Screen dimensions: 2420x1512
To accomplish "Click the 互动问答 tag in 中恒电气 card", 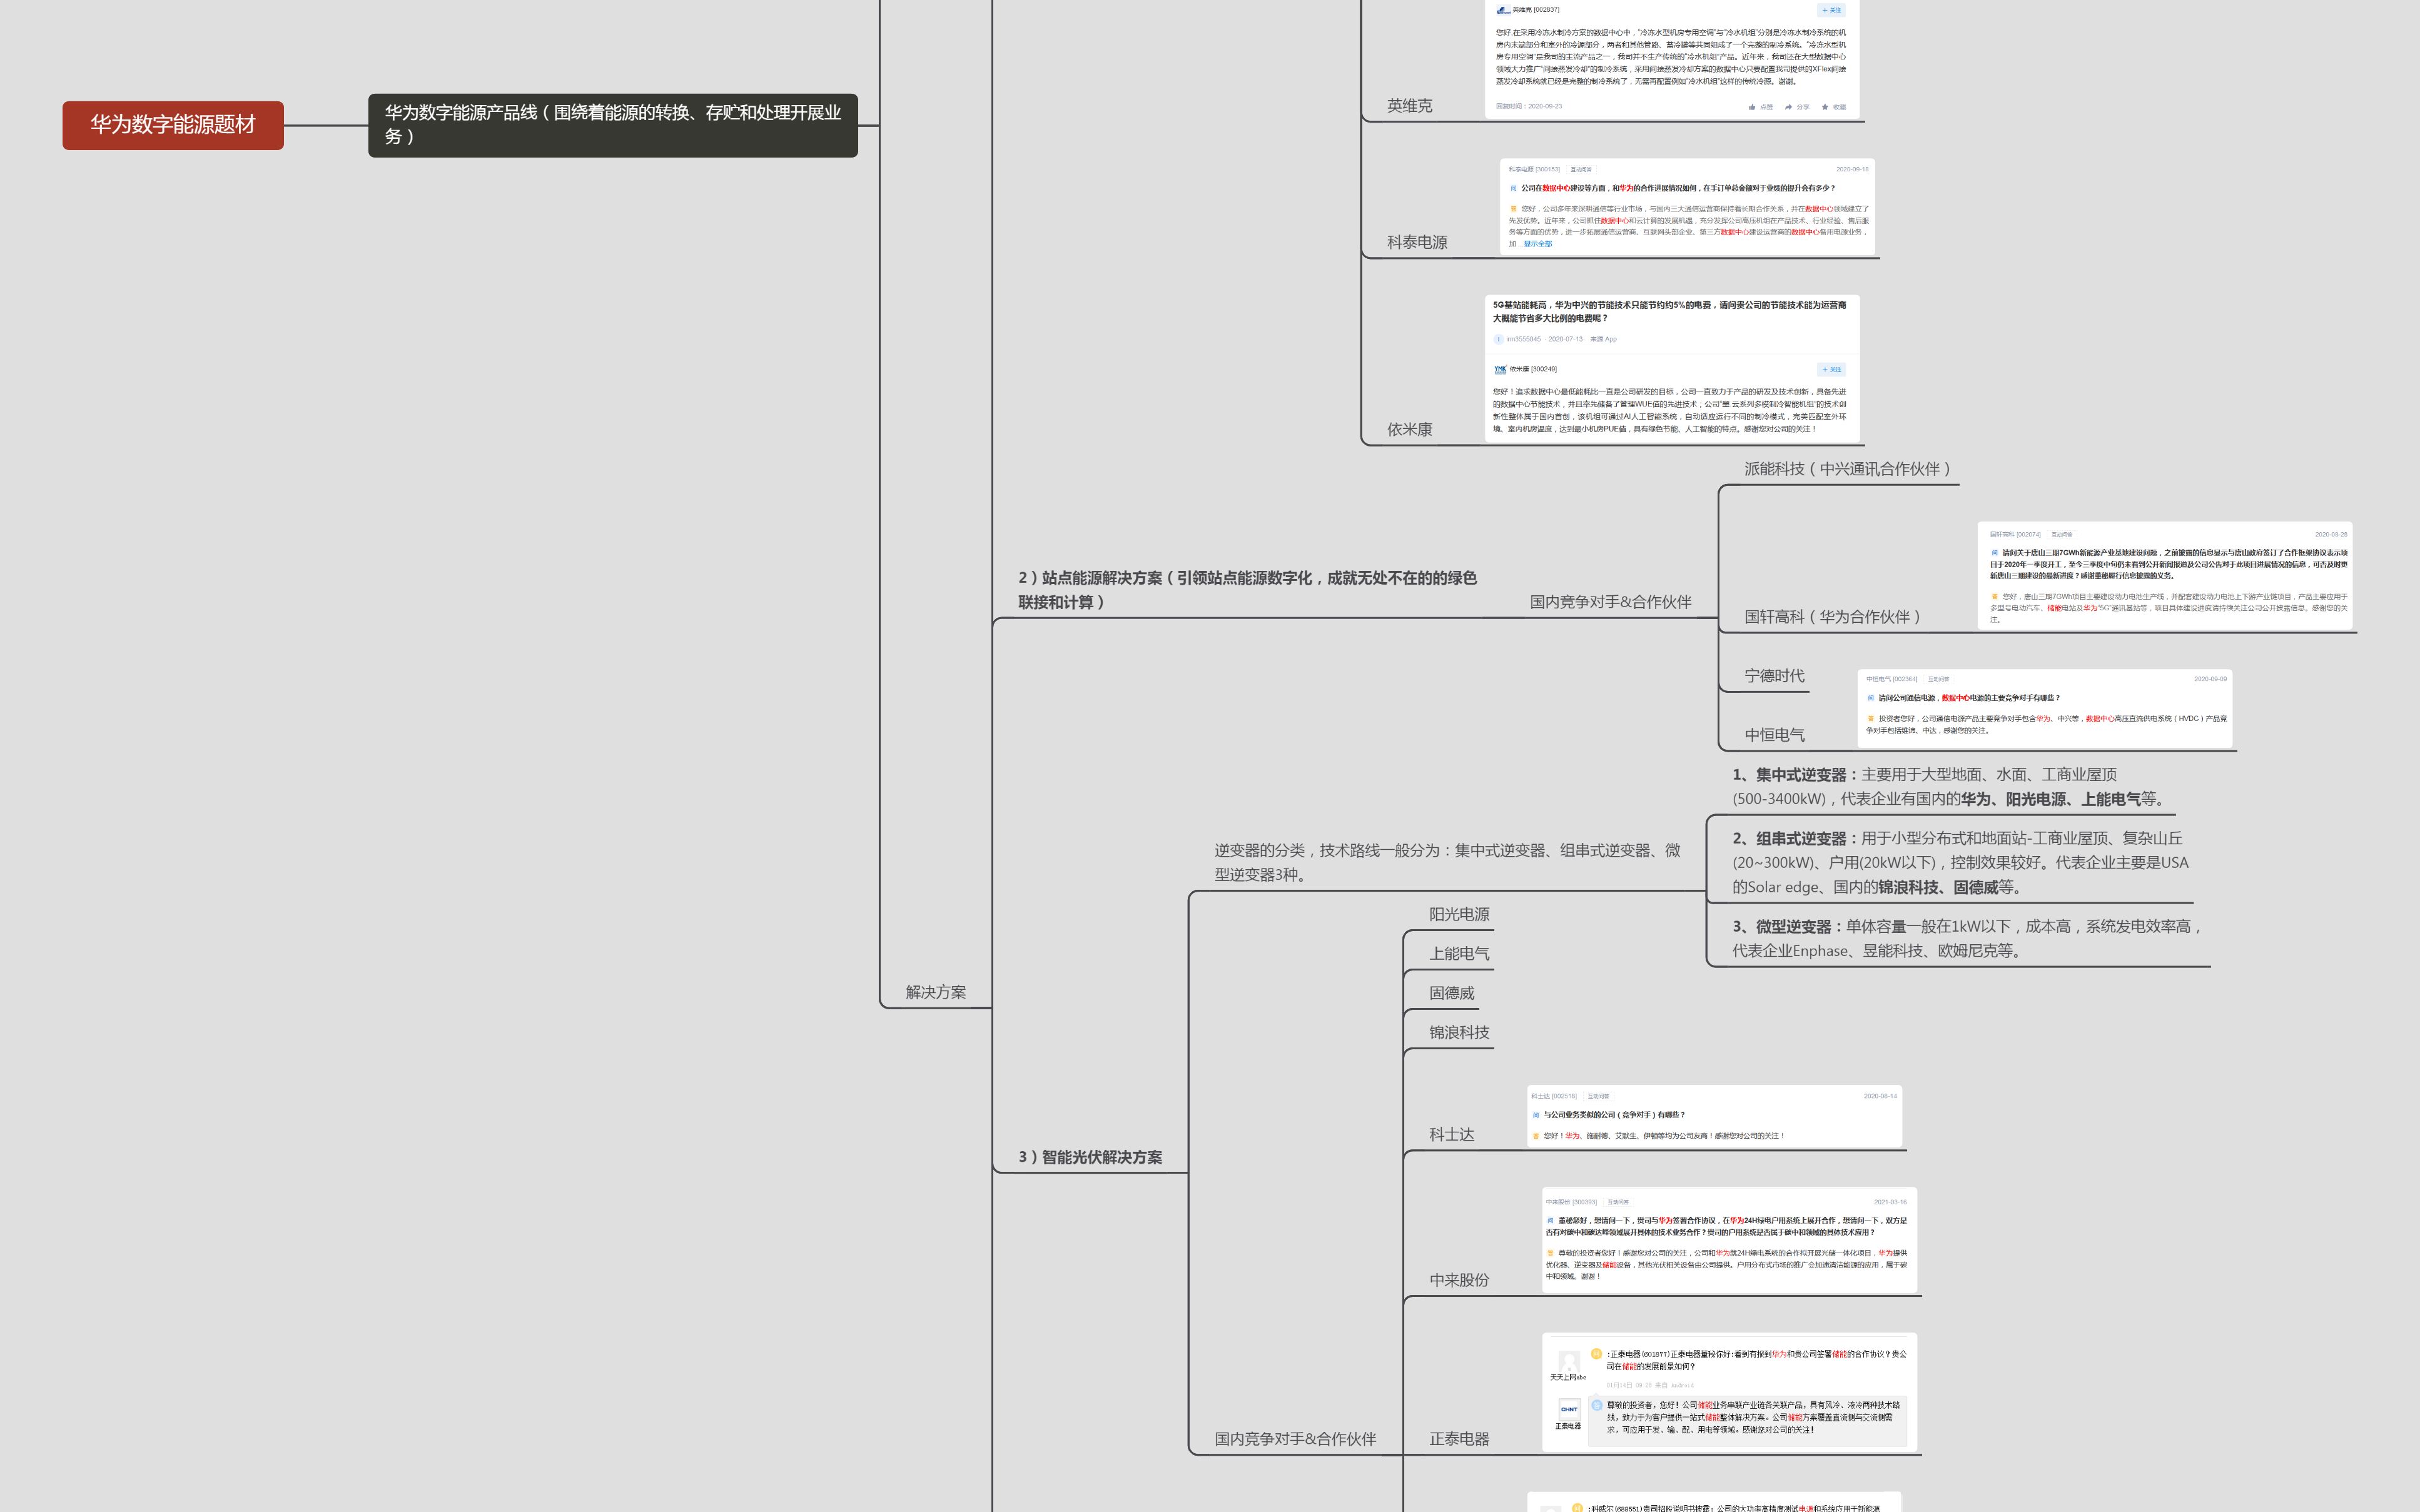I will tap(1939, 679).
